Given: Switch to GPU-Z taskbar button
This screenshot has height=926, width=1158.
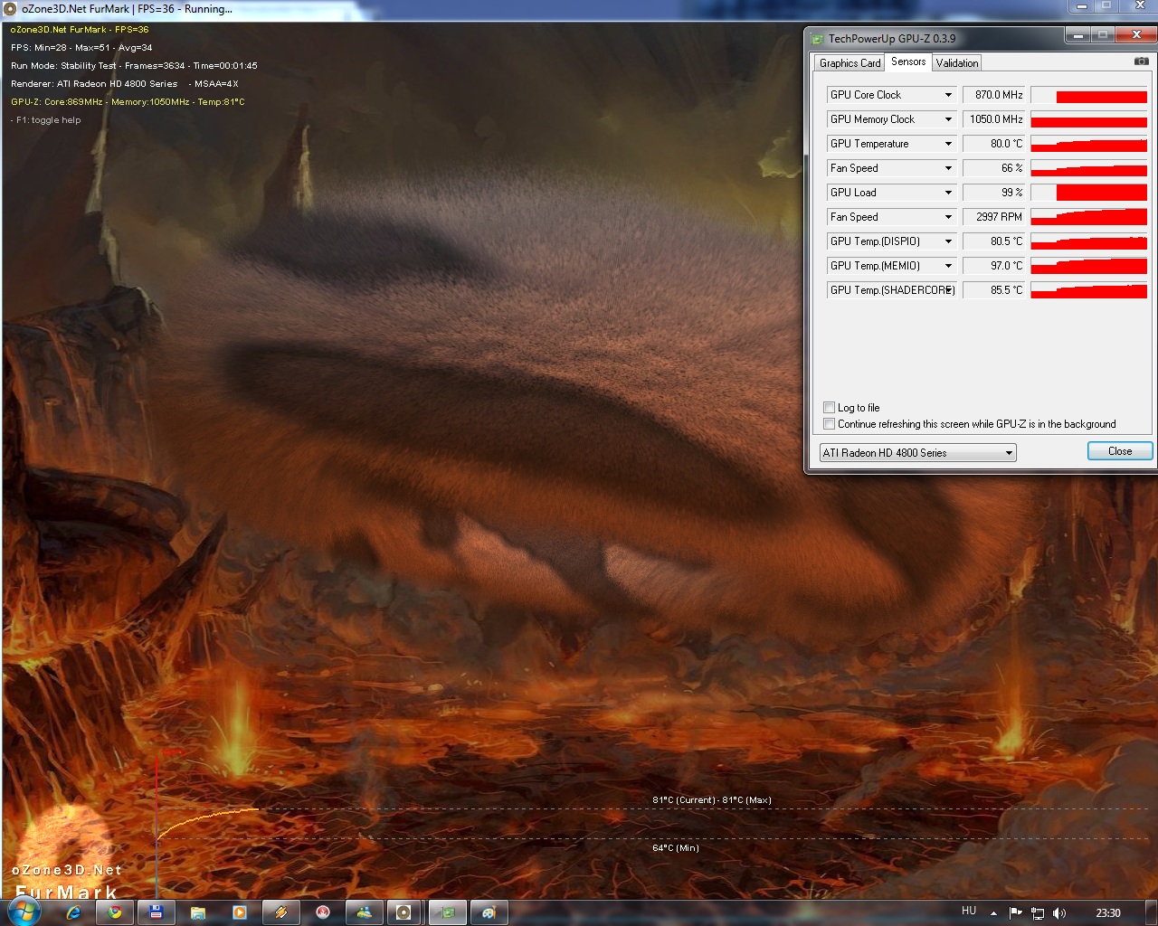Looking at the screenshot, I should [447, 912].
